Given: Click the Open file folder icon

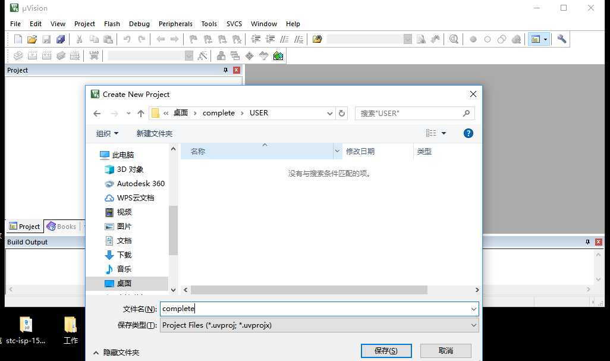Looking at the screenshot, I should [x=32, y=39].
